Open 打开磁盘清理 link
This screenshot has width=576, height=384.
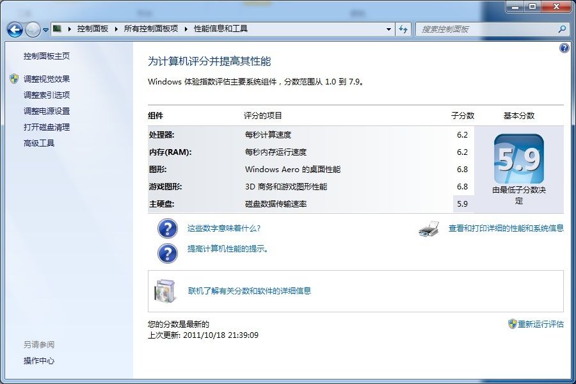47,127
